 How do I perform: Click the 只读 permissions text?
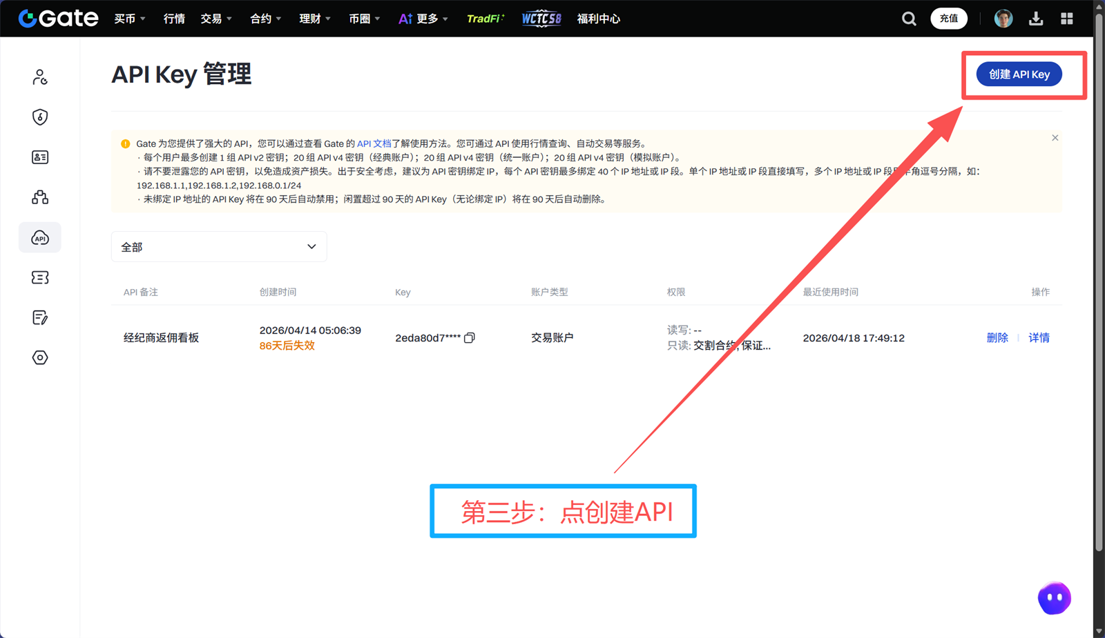pos(719,346)
